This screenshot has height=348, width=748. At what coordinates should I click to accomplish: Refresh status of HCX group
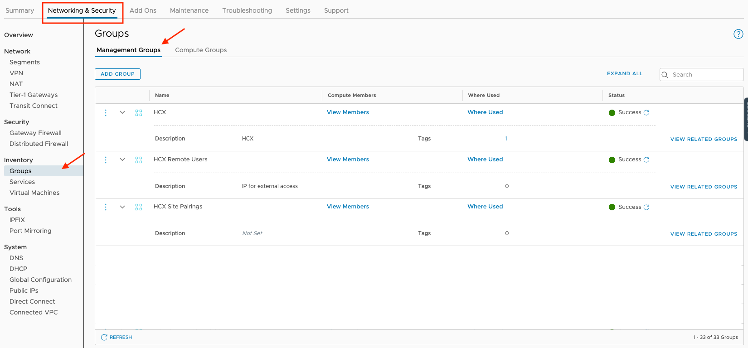coord(646,112)
